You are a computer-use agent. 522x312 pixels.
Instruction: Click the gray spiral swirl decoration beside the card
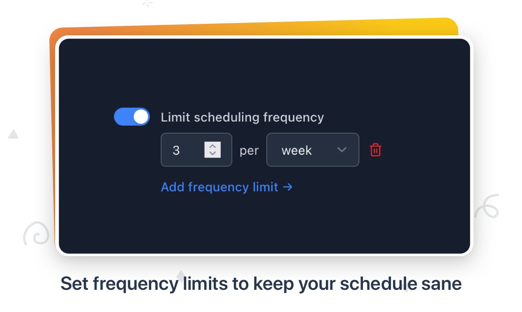point(37,234)
